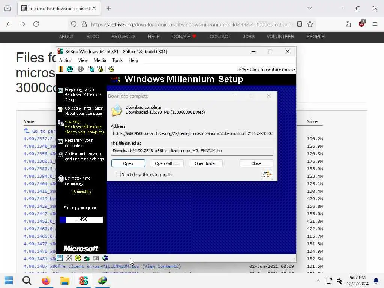Click the Close button in download dialog
Screen dimensions: 384x288
click(x=256, y=163)
